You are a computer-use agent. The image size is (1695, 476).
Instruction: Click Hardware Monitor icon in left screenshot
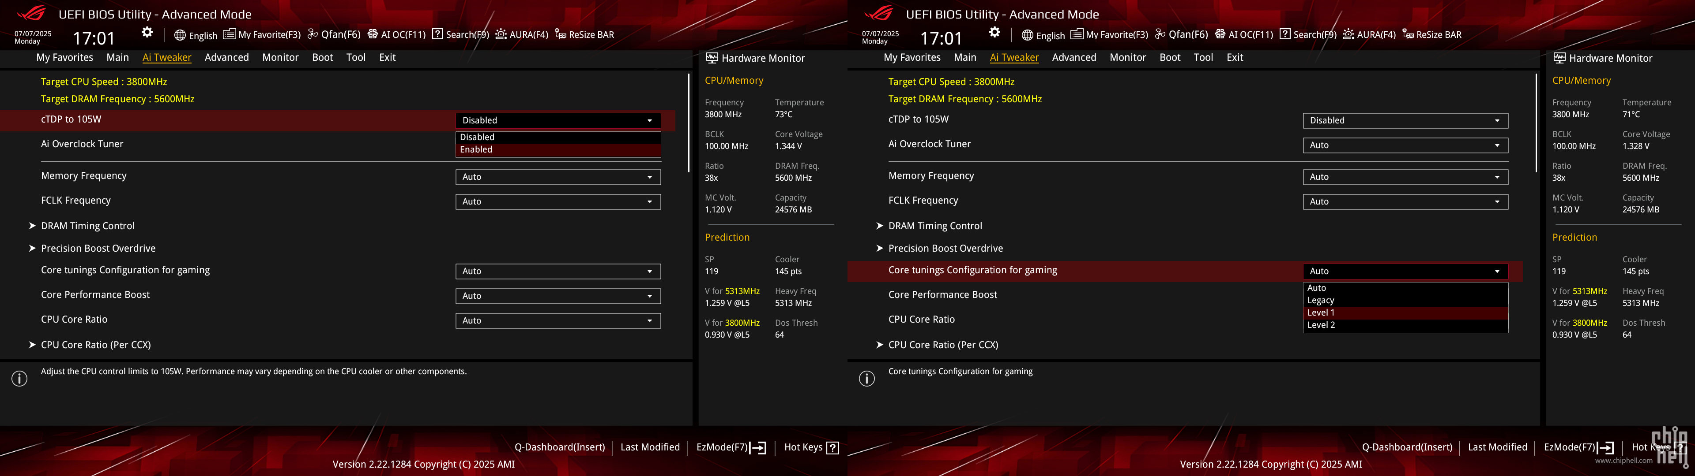(712, 58)
